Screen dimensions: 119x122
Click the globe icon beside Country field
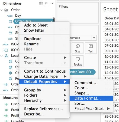[10, 62]
